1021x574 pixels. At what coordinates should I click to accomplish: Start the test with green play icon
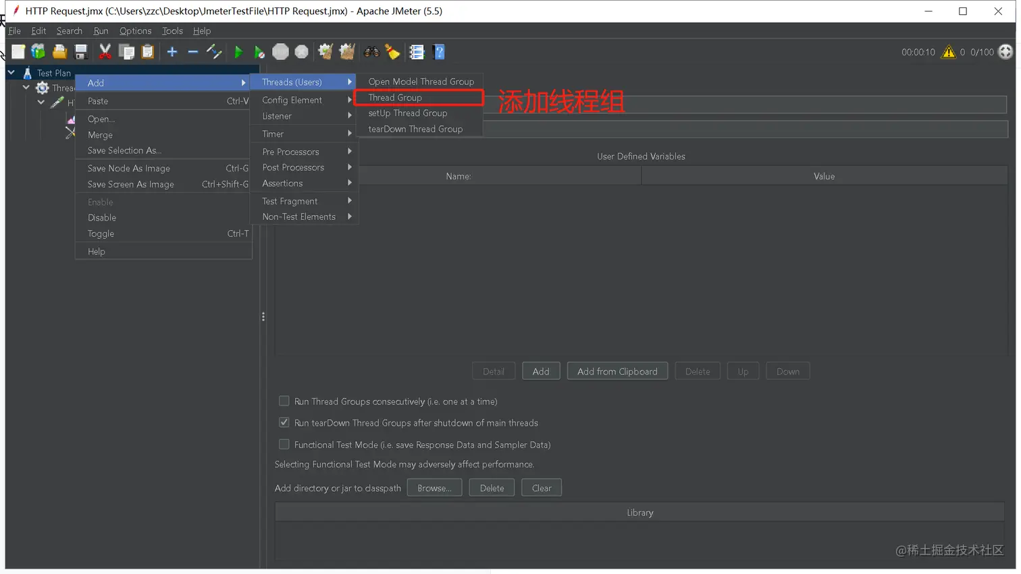tap(238, 52)
